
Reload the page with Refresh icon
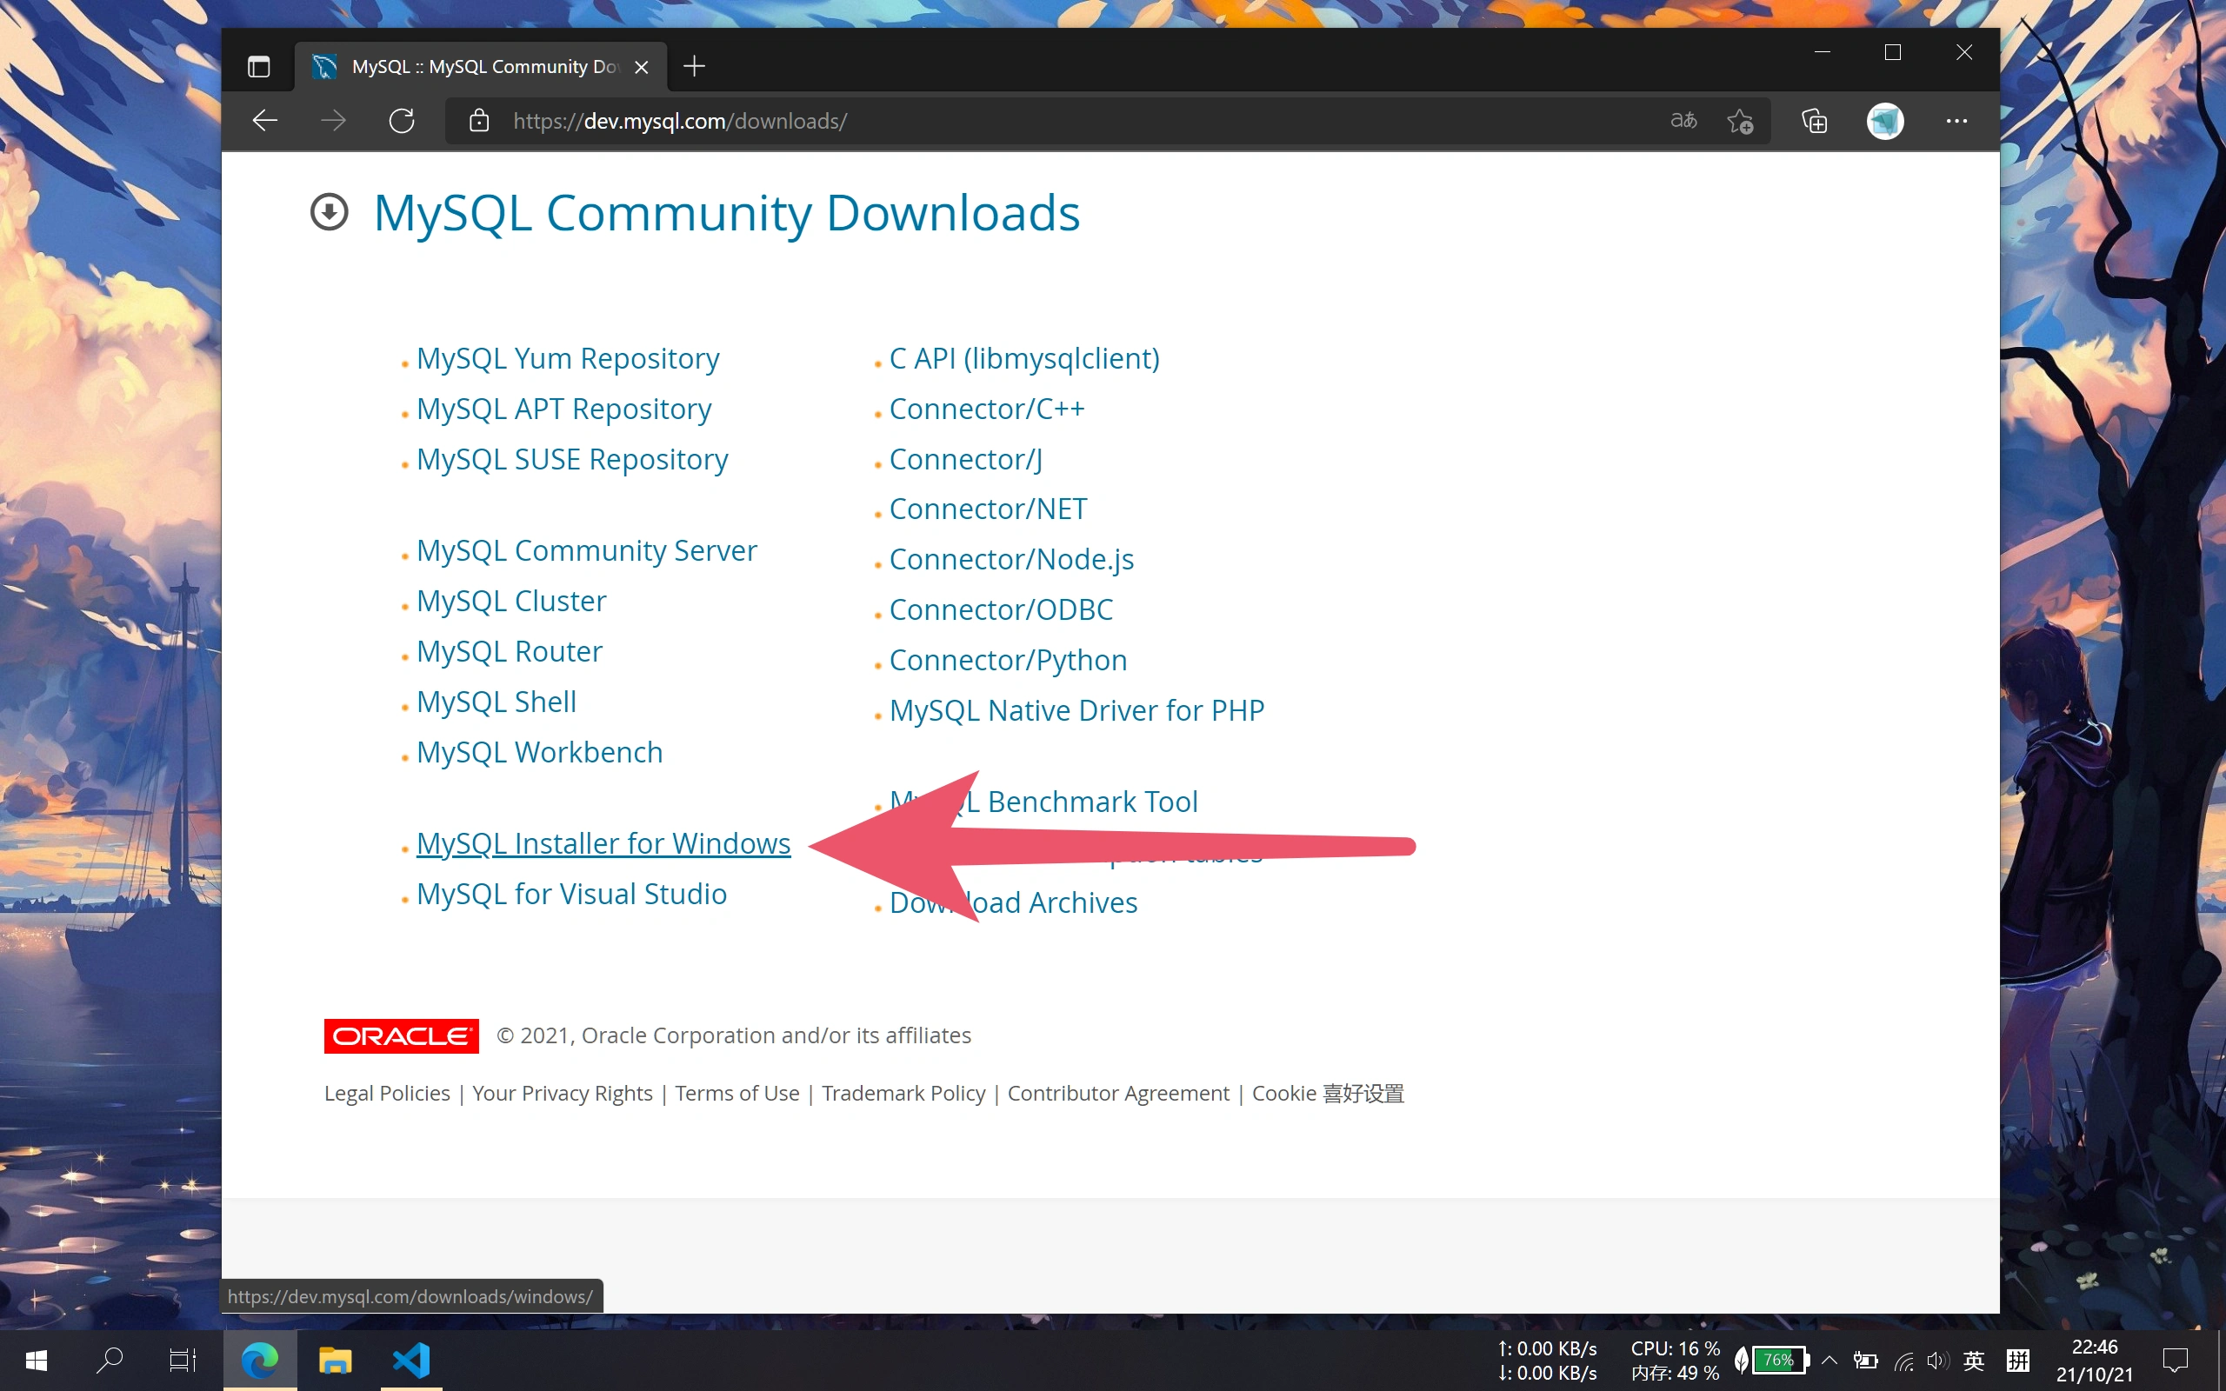(401, 121)
